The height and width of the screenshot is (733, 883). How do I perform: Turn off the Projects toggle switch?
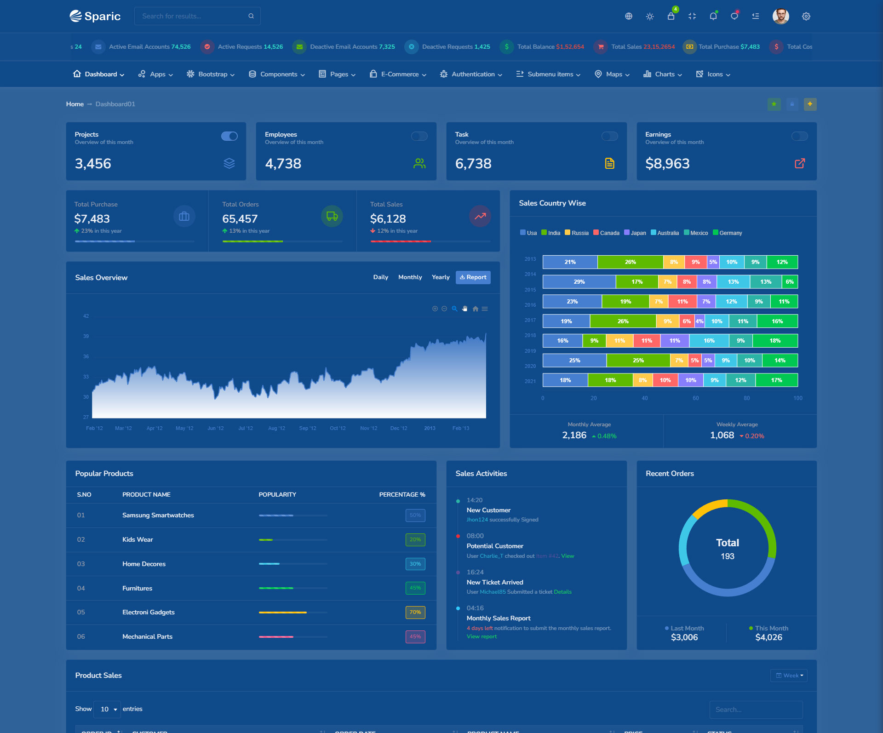pyautogui.click(x=229, y=136)
